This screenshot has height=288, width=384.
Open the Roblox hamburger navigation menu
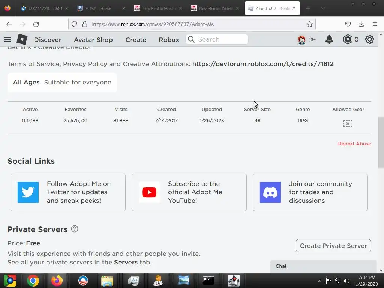[7, 39]
